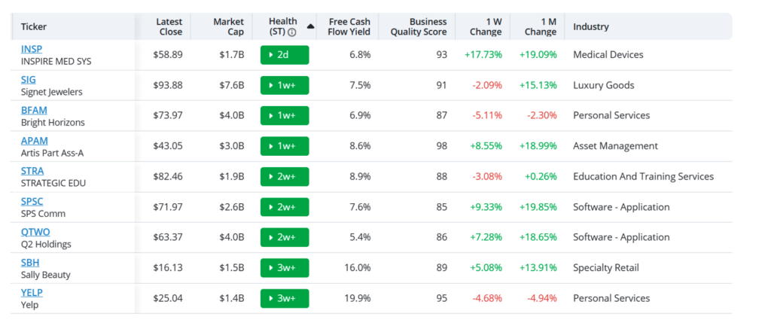Click the info icon beside Health (ST)

(292, 32)
